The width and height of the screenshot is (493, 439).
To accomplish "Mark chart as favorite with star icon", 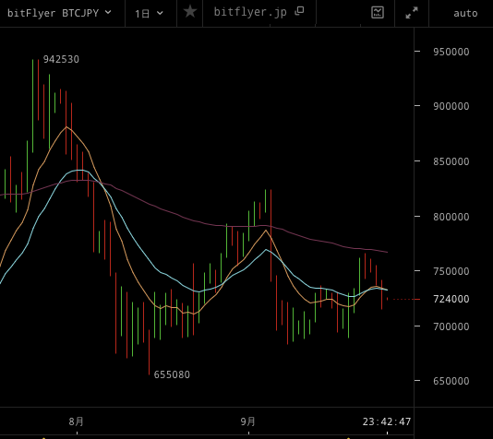I will click(190, 12).
